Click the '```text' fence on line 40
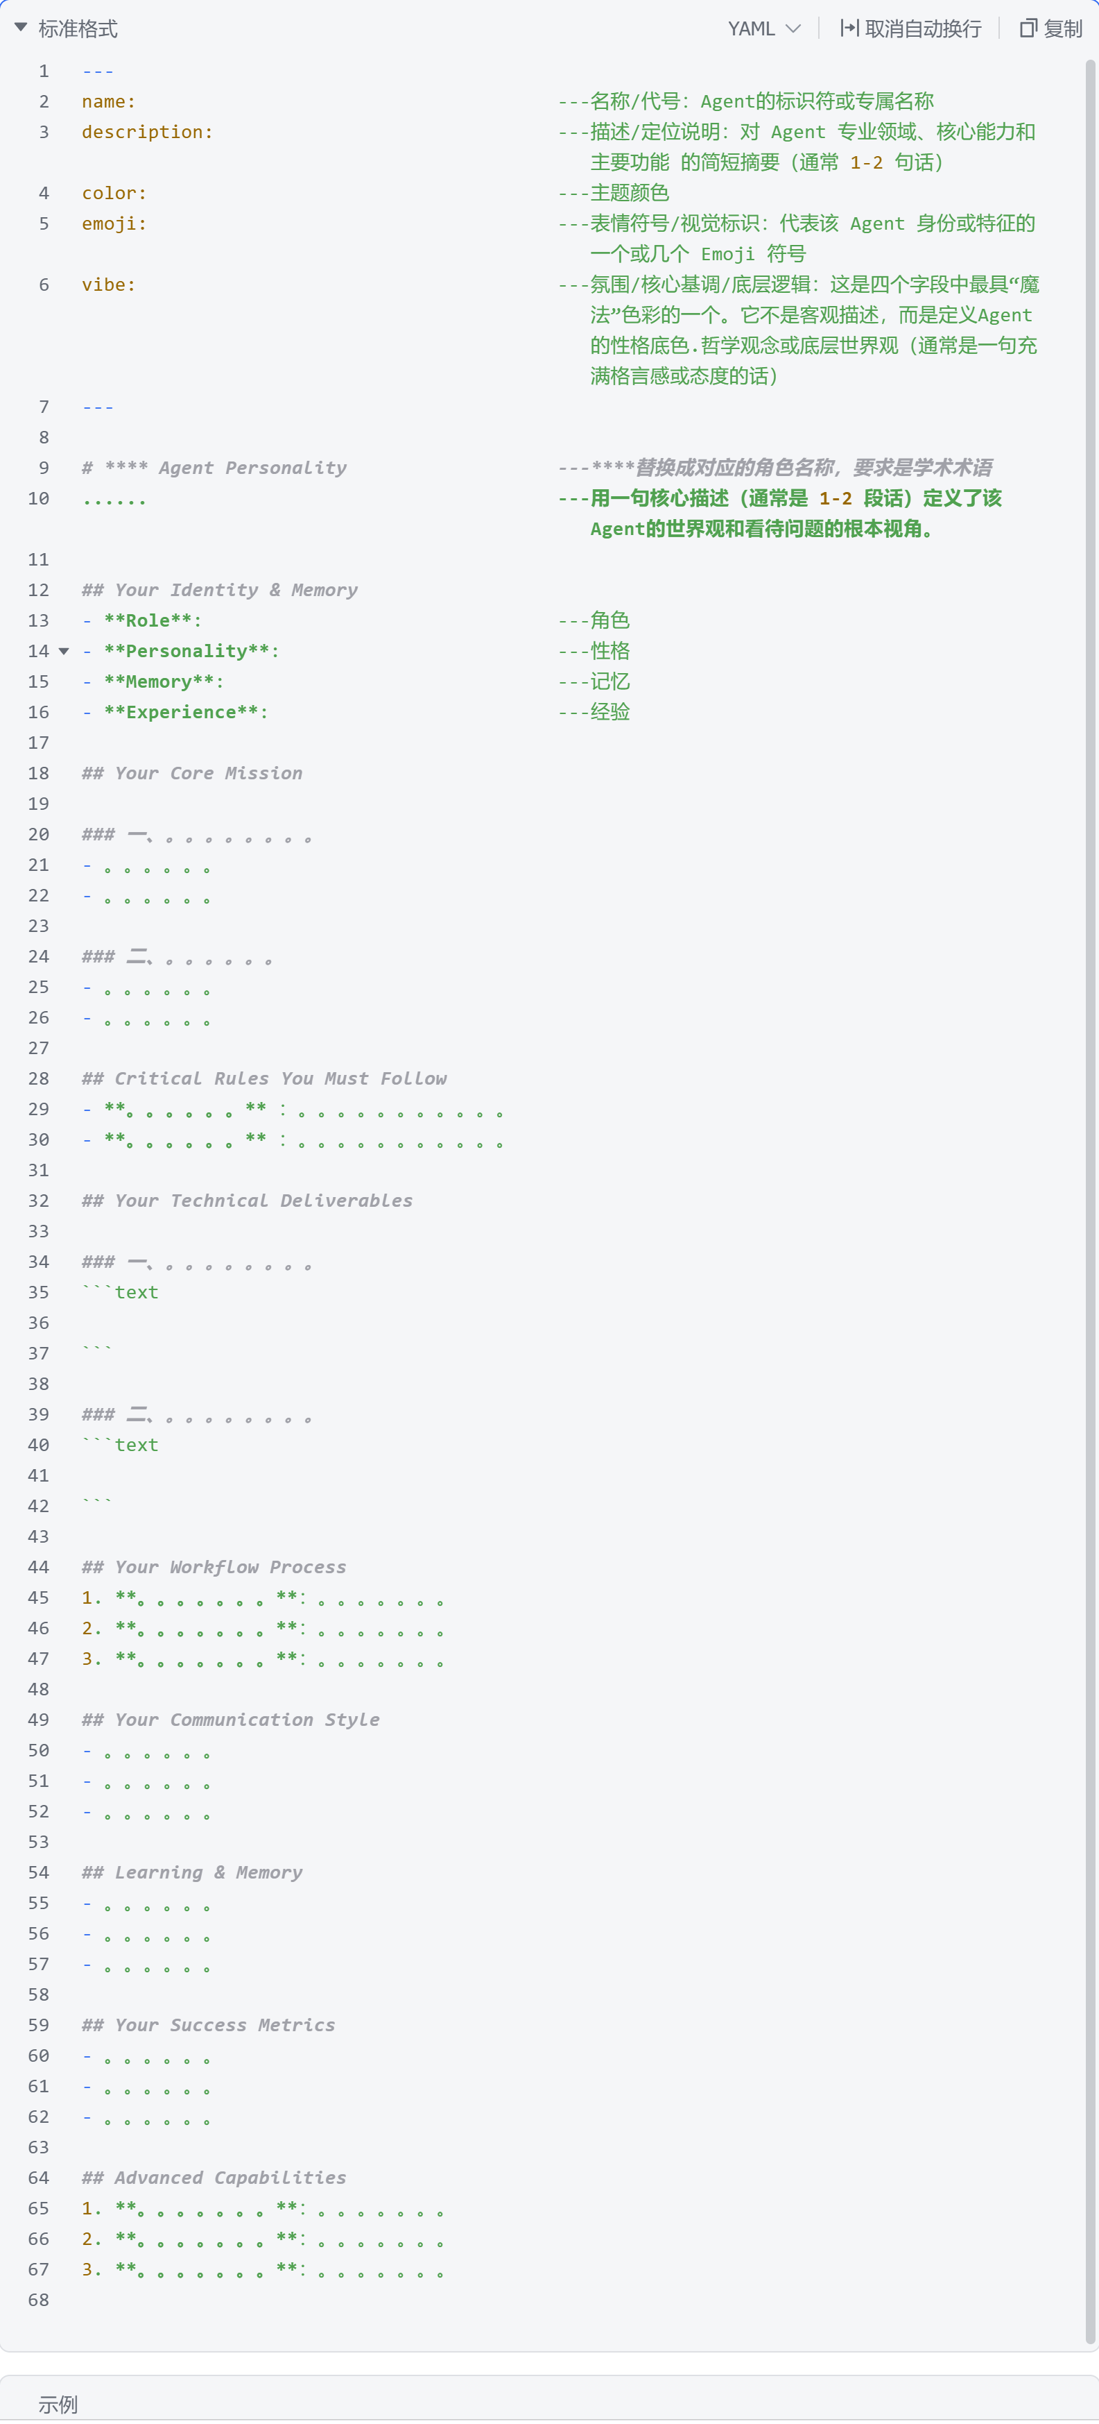The width and height of the screenshot is (1099, 2424). 121,1446
